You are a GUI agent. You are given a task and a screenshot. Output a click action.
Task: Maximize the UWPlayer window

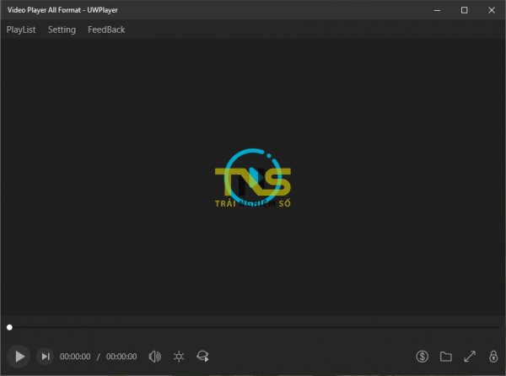(464, 10)
